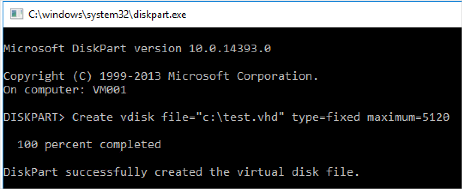
Task: Click the DISKPART> prompt
Action: coord(34,117)
